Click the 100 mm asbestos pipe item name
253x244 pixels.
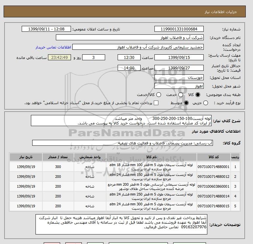(x=151, y=167)
